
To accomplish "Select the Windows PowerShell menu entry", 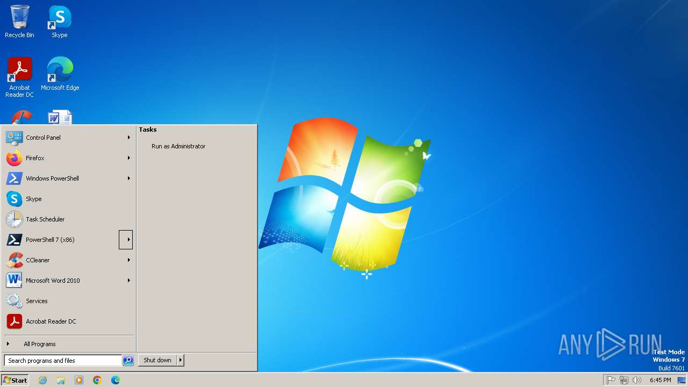I will pyautogui.click(x=69, y=178).
